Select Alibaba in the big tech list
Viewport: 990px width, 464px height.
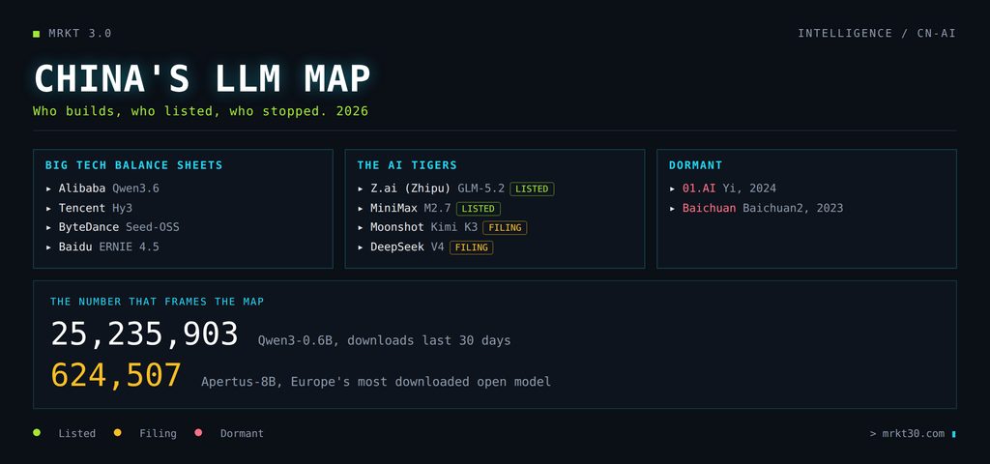tap(82, 188)
